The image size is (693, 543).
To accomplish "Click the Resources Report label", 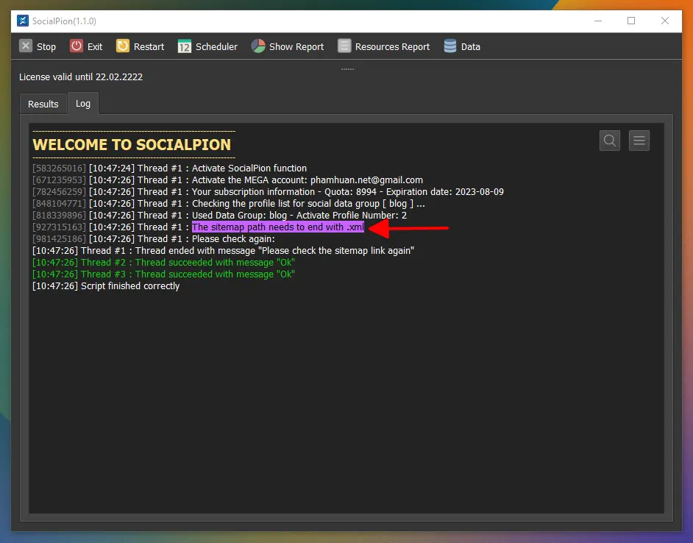I will pyautogui.click(x=392, y=47).
